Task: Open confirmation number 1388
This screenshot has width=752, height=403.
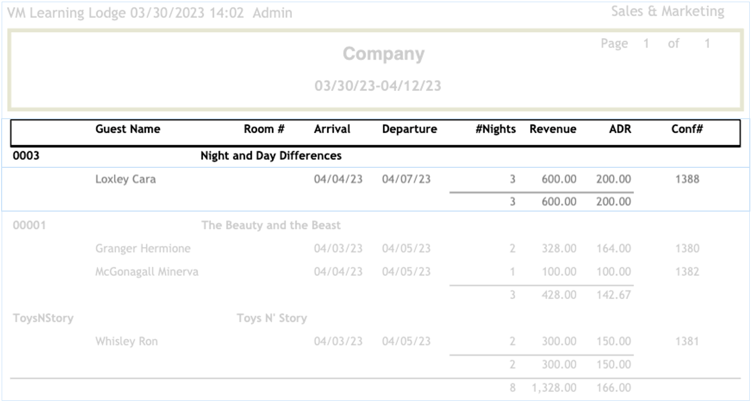Action: click(x=687, y=179)
